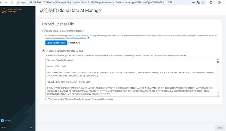
Task: Click the license text scrollbar up arrow
Action: coord(218,59)
